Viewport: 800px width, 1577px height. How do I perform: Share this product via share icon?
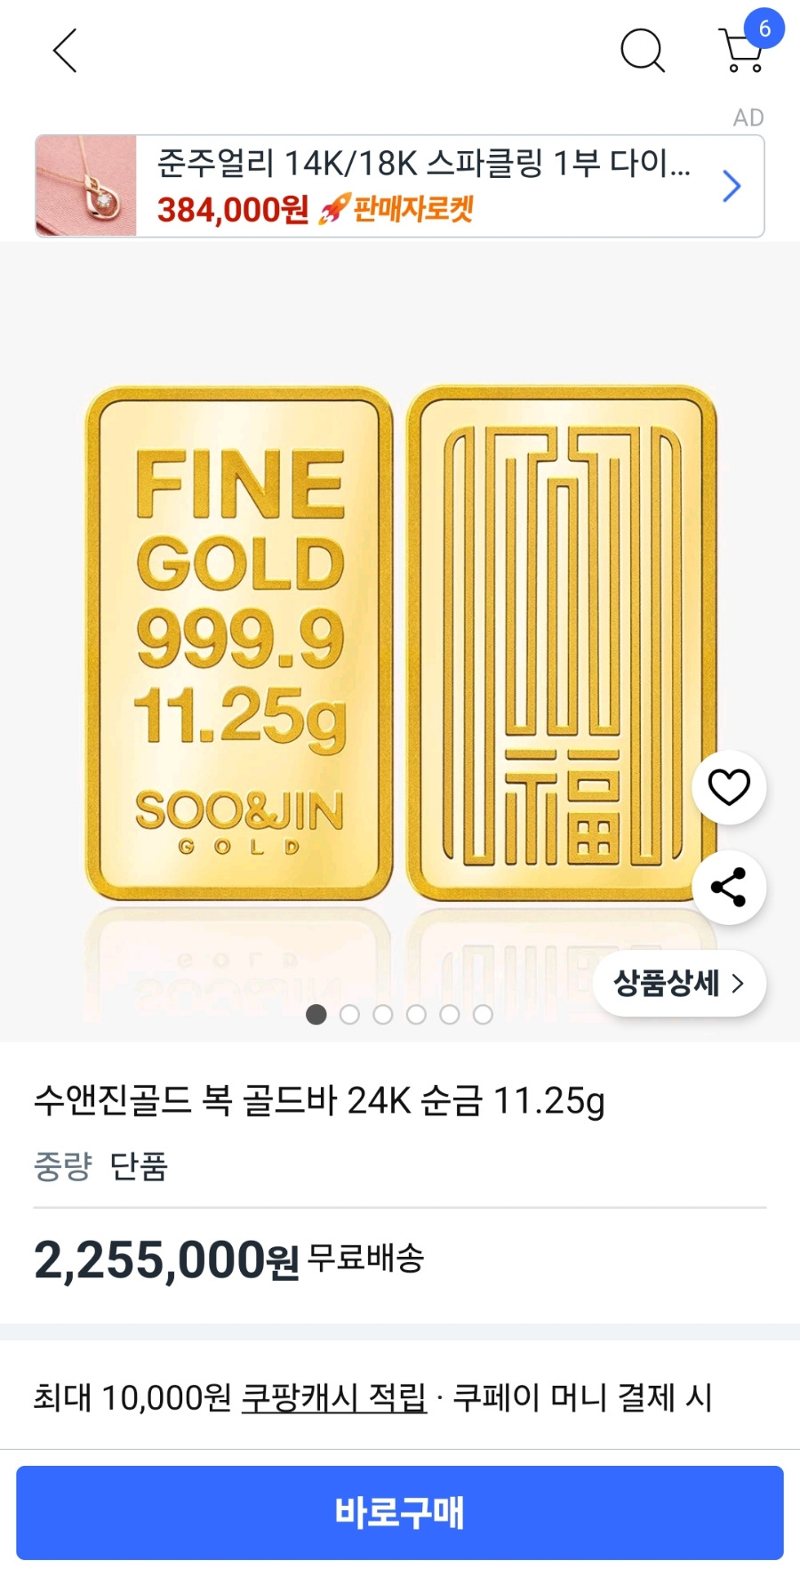(729, 888)
